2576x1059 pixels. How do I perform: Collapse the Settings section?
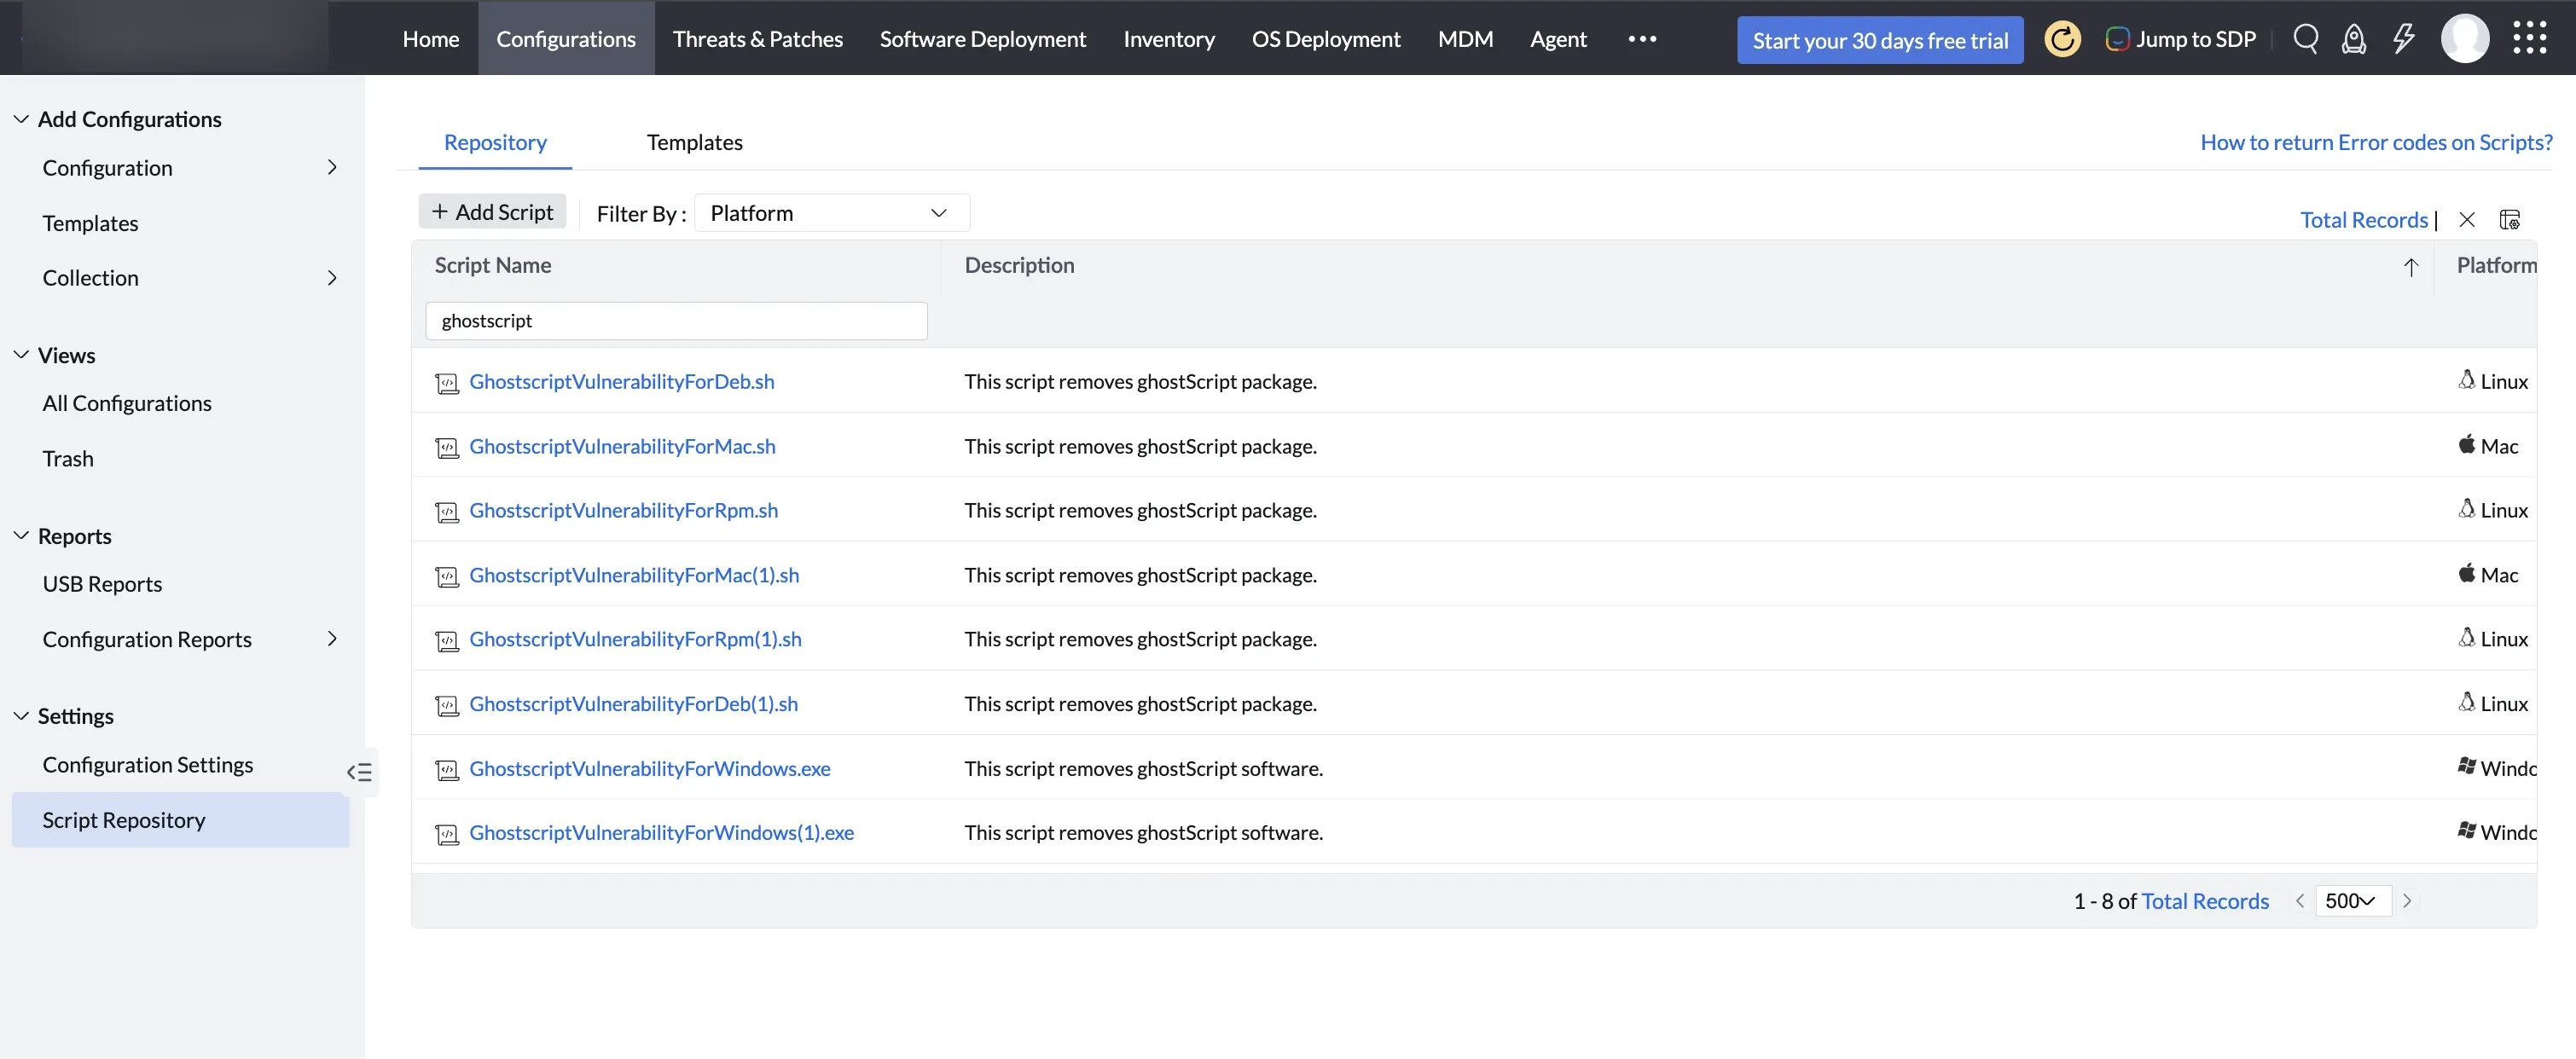pyautogui.click(x=20, y=716)
